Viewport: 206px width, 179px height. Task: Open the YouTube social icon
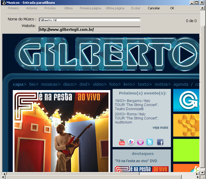point(122,142)
